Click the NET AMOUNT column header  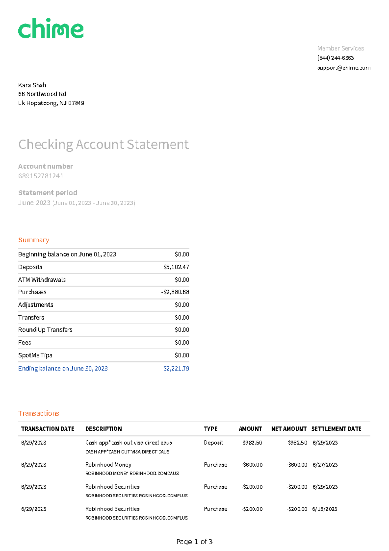click(289, 429)
